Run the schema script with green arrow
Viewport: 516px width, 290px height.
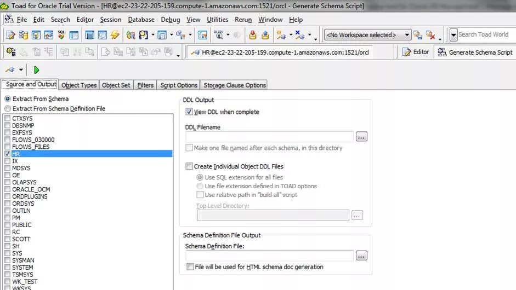[37, 69]
